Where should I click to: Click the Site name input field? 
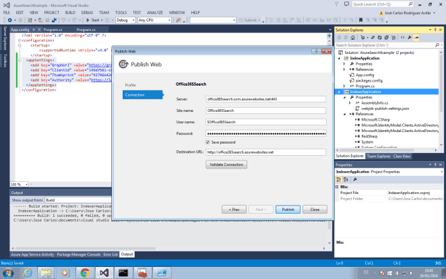(265, 111)
